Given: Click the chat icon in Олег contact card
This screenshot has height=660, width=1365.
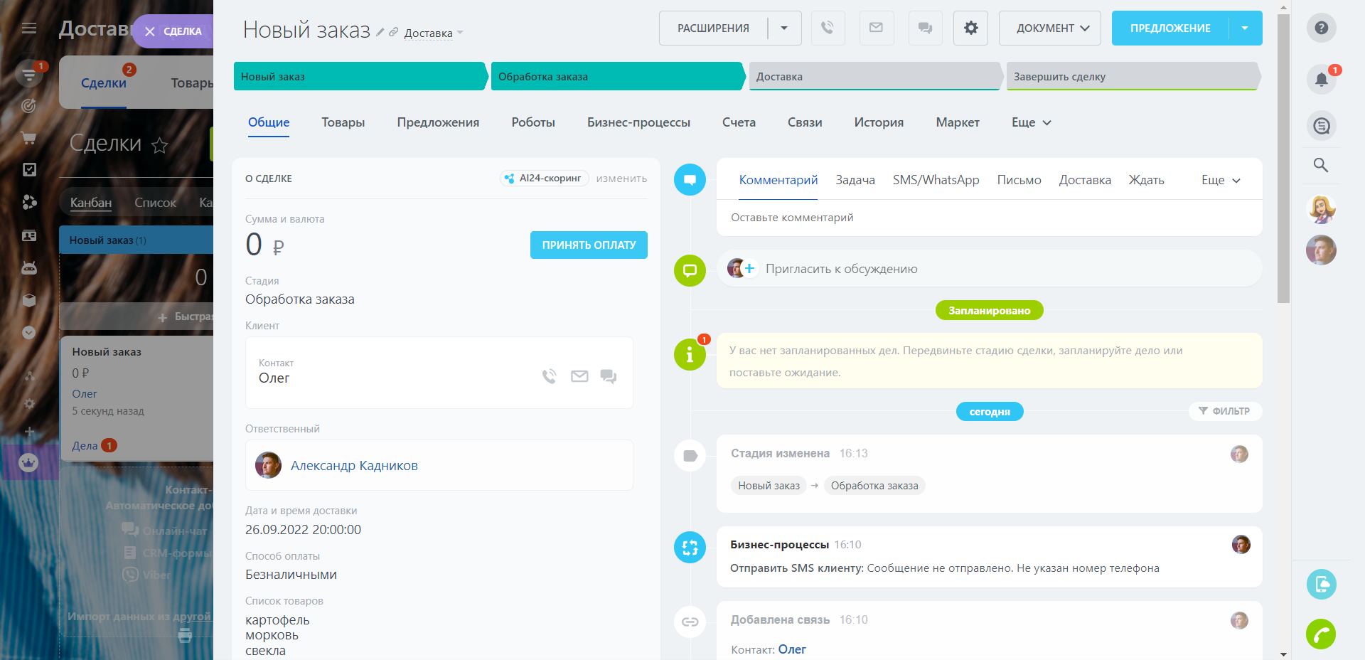Looking at the screenshot, I should coord(608,376).
